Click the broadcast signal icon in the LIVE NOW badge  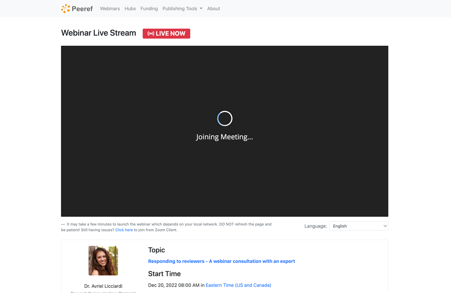tap(151, 34)
